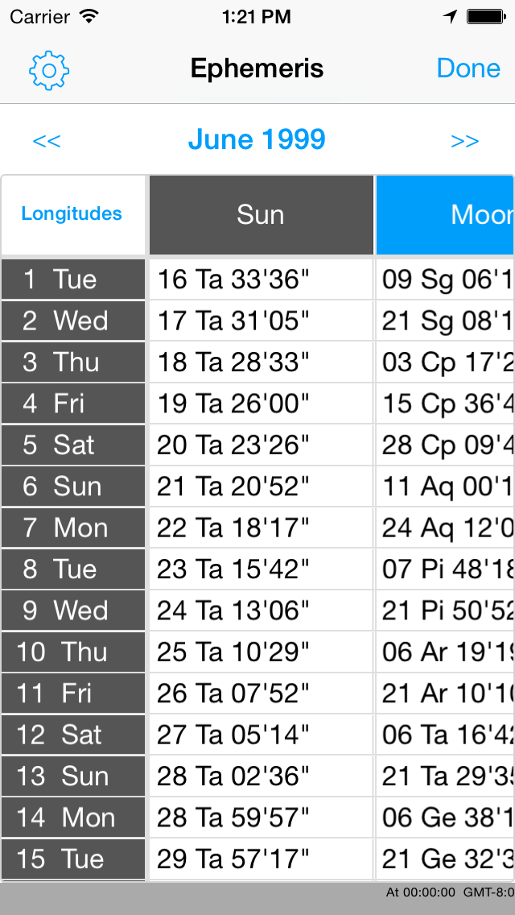This screenshot has height=915, width=515.
Task: Select the 10 Thu date row
Action: click(x=73, y=652)
